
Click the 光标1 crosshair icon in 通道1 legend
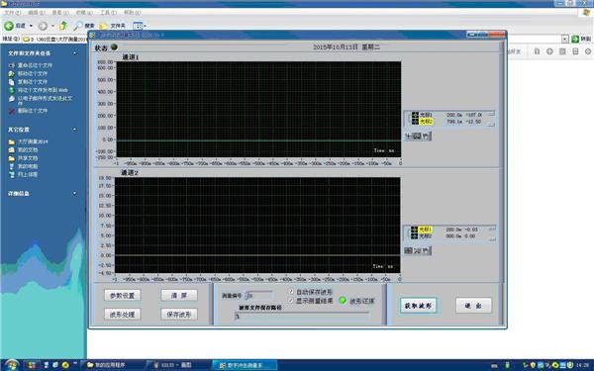click(415, 115)
